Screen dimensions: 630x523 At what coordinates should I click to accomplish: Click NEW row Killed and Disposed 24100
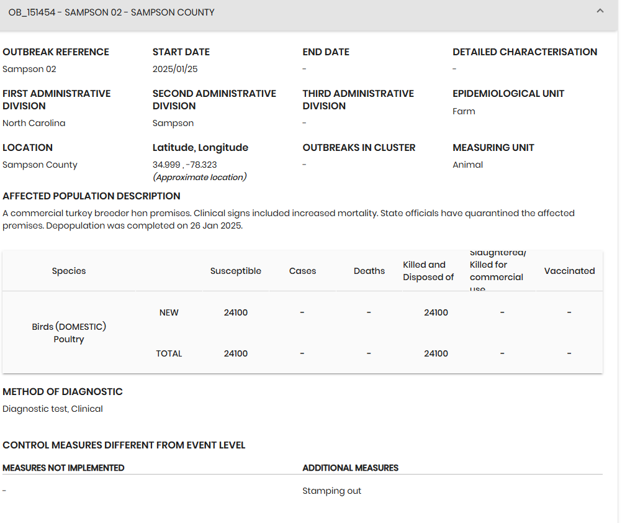[x=436, y=313]
